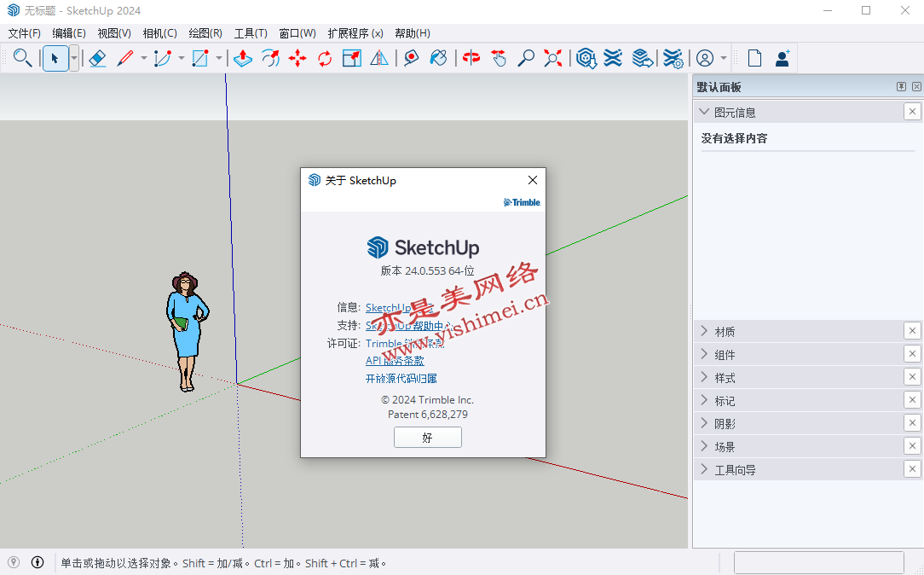Screen dimensions: 924x575
Task: Open the 相机(C) menu
Action: point(159,33)
